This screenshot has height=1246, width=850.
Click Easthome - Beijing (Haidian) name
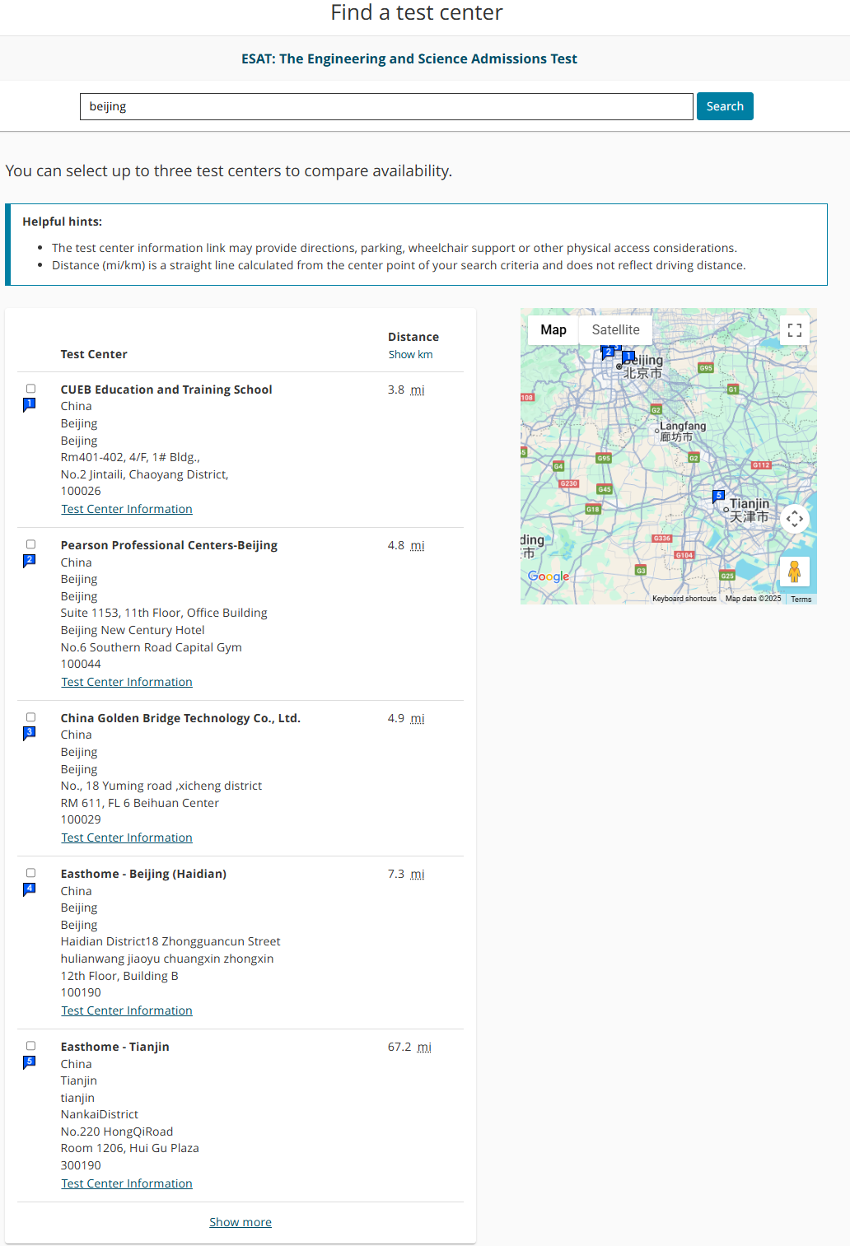143,874
